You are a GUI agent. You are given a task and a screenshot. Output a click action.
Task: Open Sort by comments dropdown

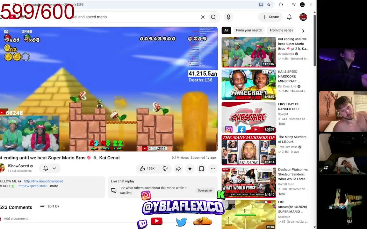[50, 206]
